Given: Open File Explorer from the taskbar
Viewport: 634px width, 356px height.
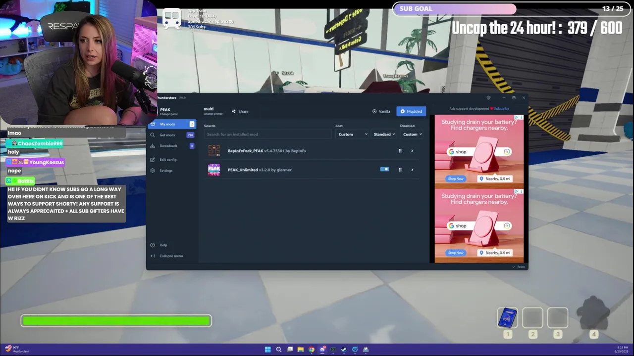Looking at the screenshot, I should tap(301, 350).
